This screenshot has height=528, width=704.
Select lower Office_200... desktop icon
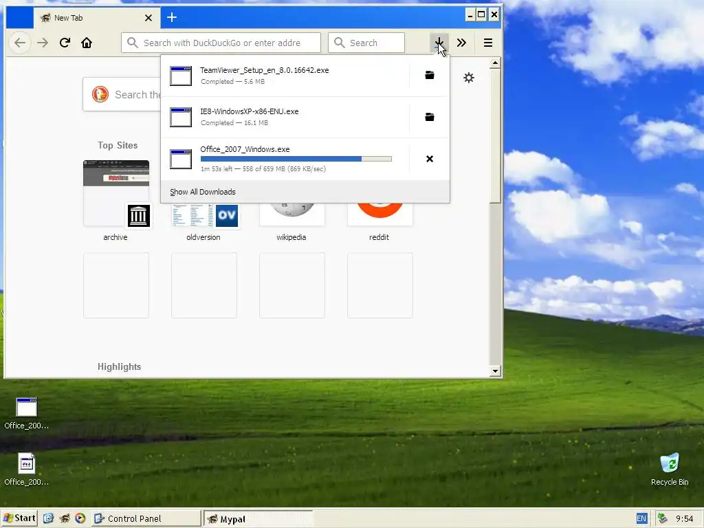coord(27,470)
